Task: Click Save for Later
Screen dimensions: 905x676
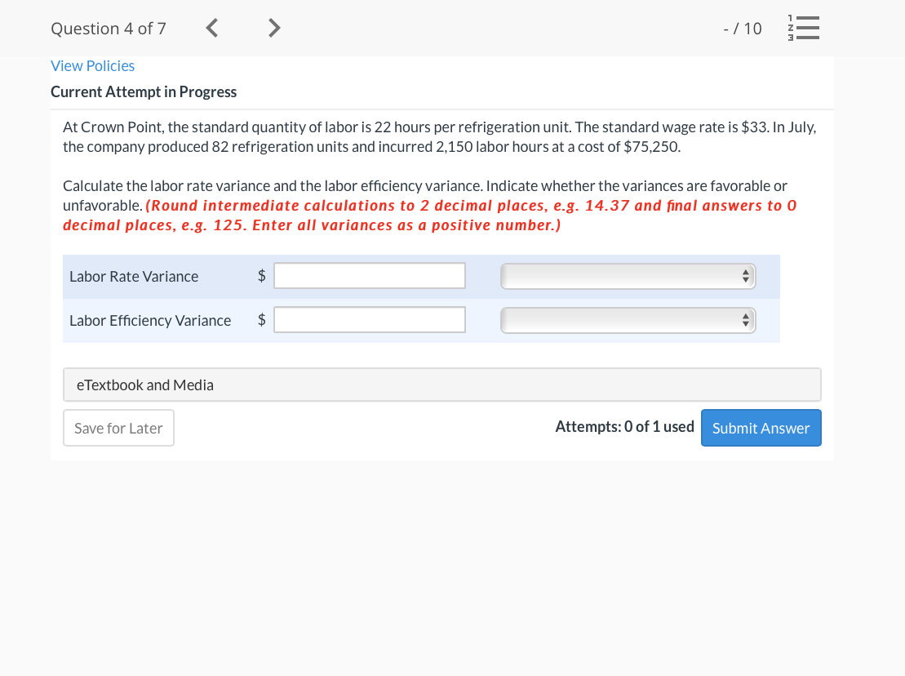Action: click(118, 427)
